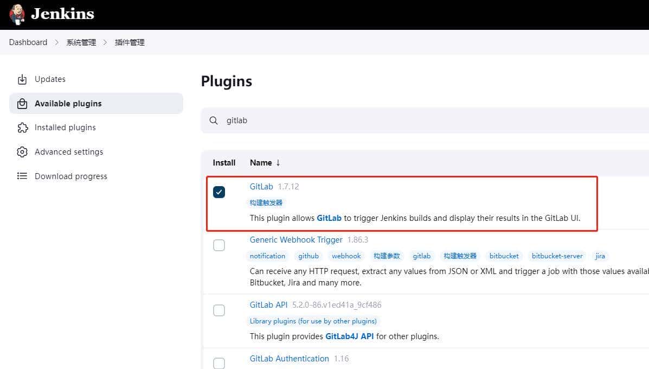The image size is (649, 369).
Task: Click the Jenkins butler mascot icon
Action: click(x=16, y=14)
